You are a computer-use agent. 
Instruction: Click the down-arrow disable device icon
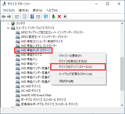point(65,17)
